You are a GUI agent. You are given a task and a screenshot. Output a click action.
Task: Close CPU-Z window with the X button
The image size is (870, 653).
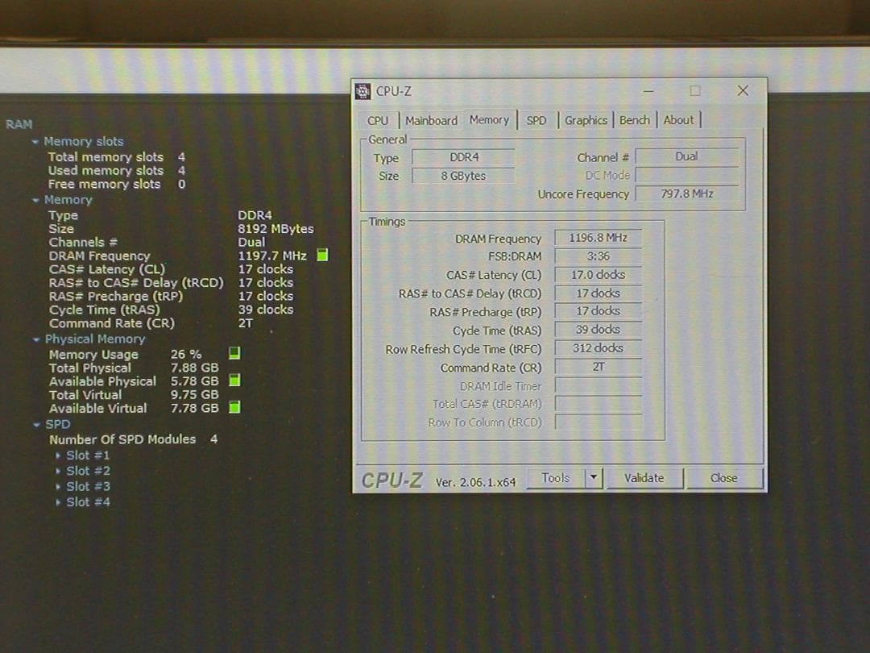[743, 90]
